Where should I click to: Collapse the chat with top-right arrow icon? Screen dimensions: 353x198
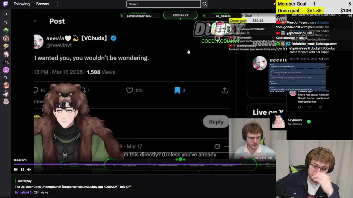(x=350, y=16)
